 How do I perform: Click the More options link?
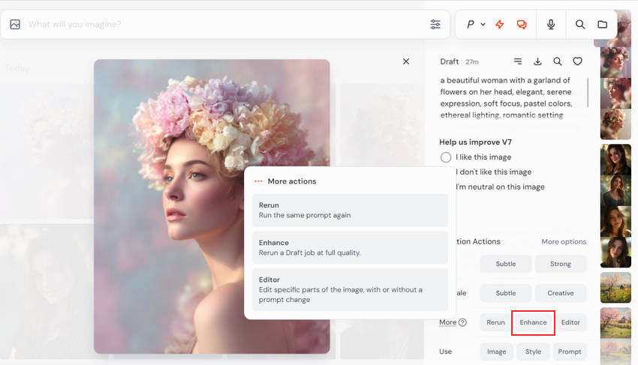tap(564, 241)
